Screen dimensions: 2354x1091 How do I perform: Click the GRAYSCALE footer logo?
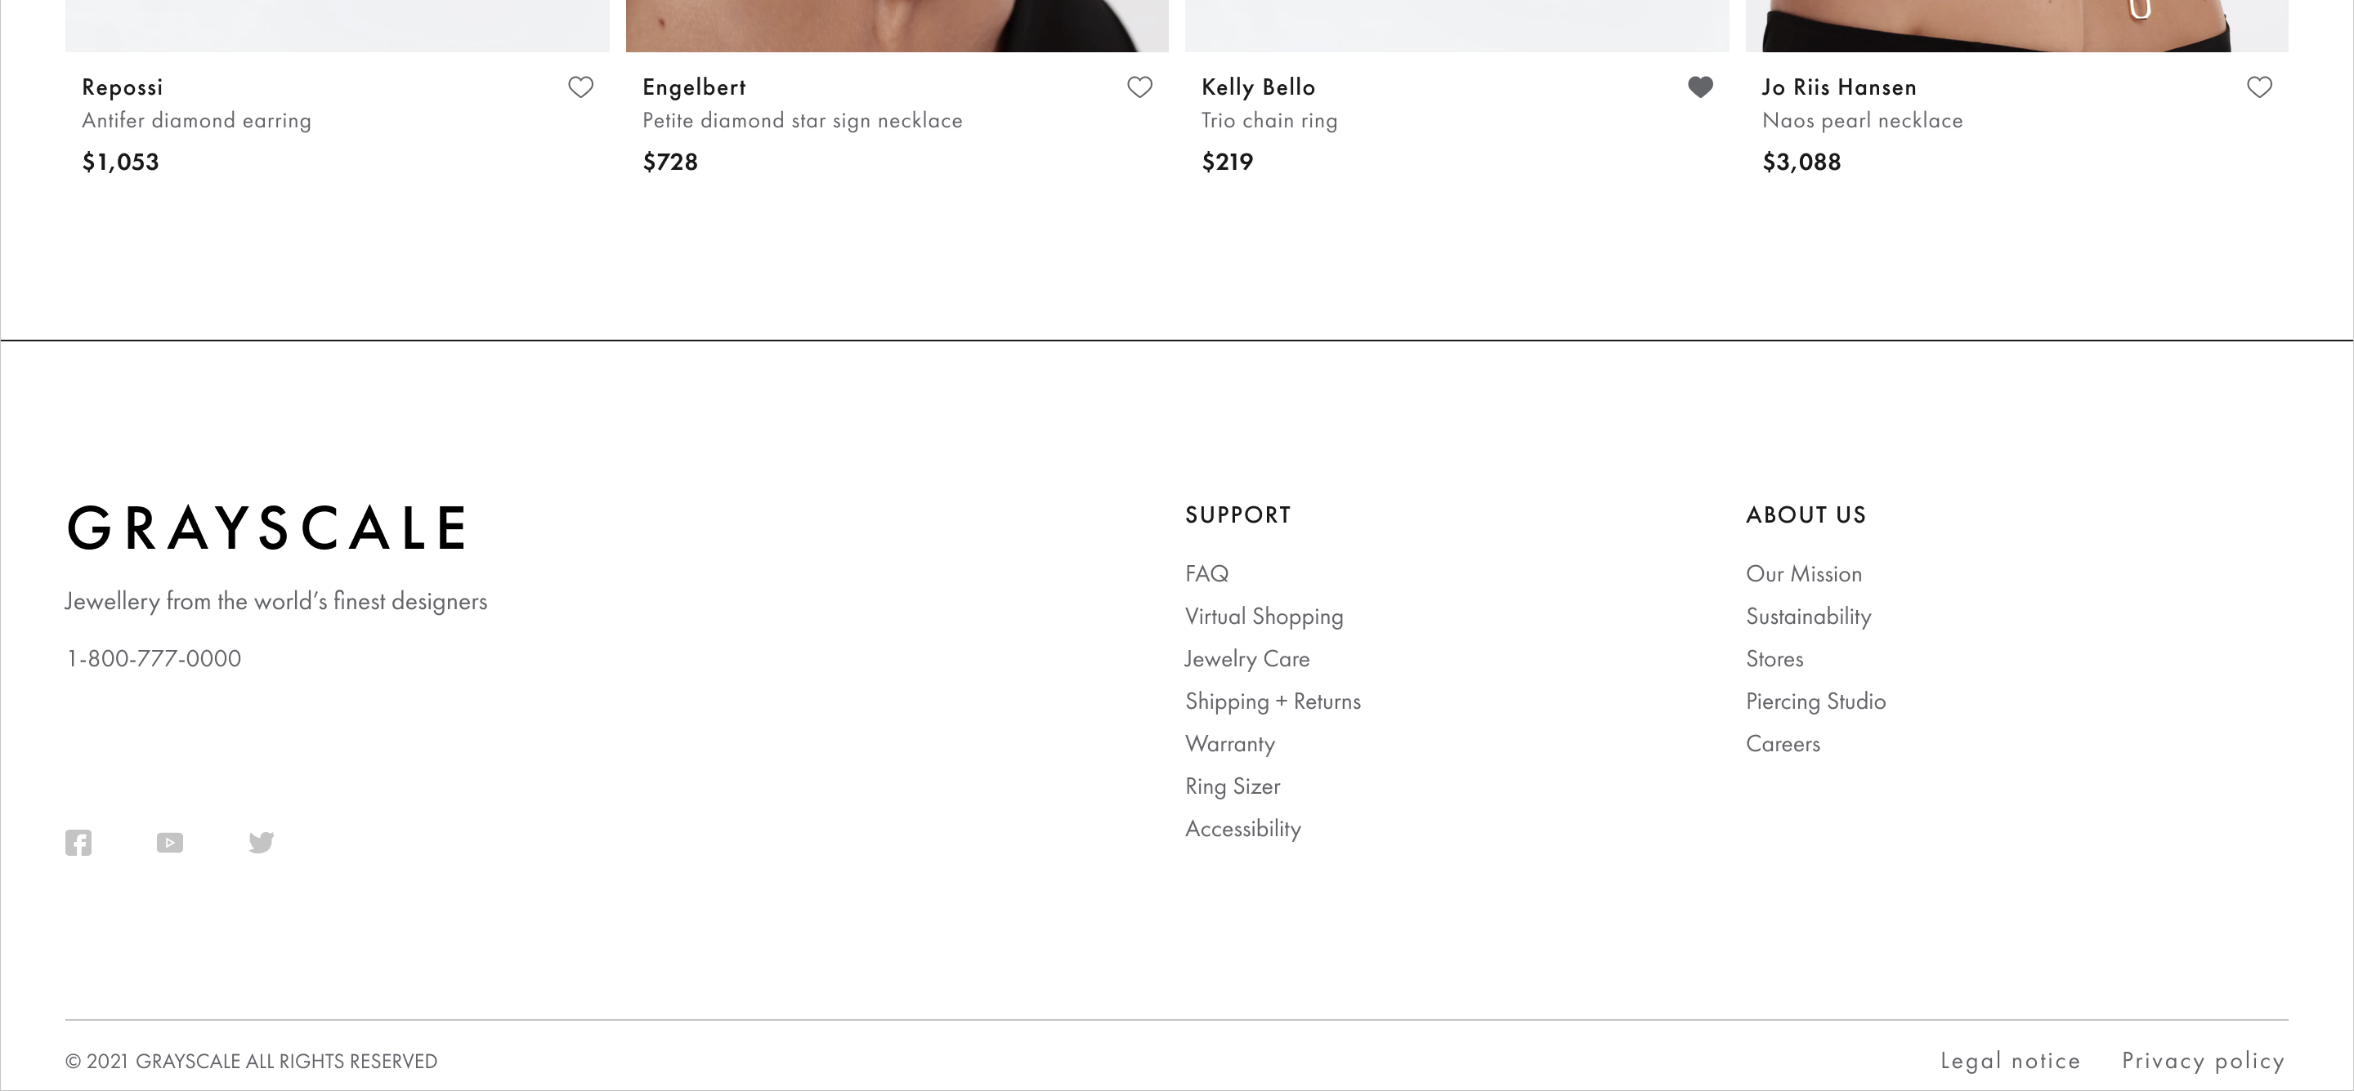[x=268, y=528]
